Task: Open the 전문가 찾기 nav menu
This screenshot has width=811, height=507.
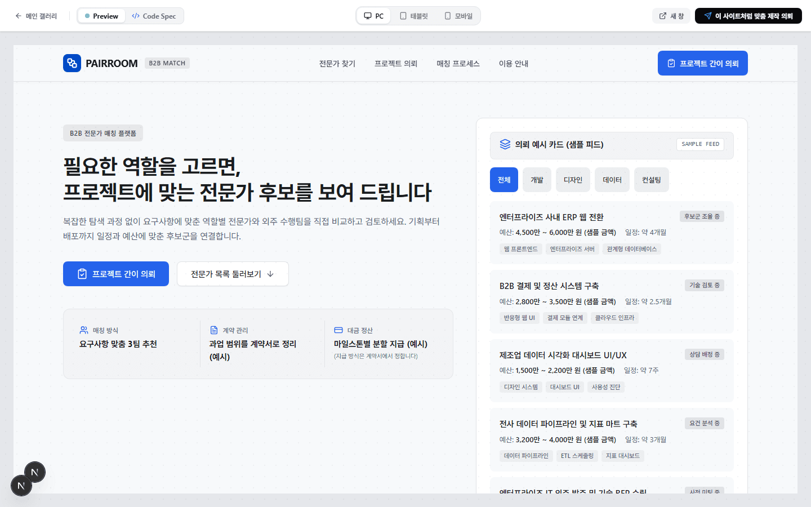Action: [x=337, y=64]
